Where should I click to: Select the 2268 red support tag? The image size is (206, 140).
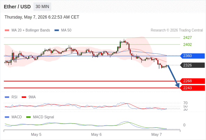pos(192,81)
